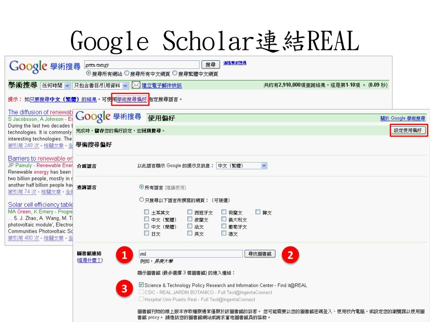Check the 英文 language box
430x322 pixels.
pos(190,233)
